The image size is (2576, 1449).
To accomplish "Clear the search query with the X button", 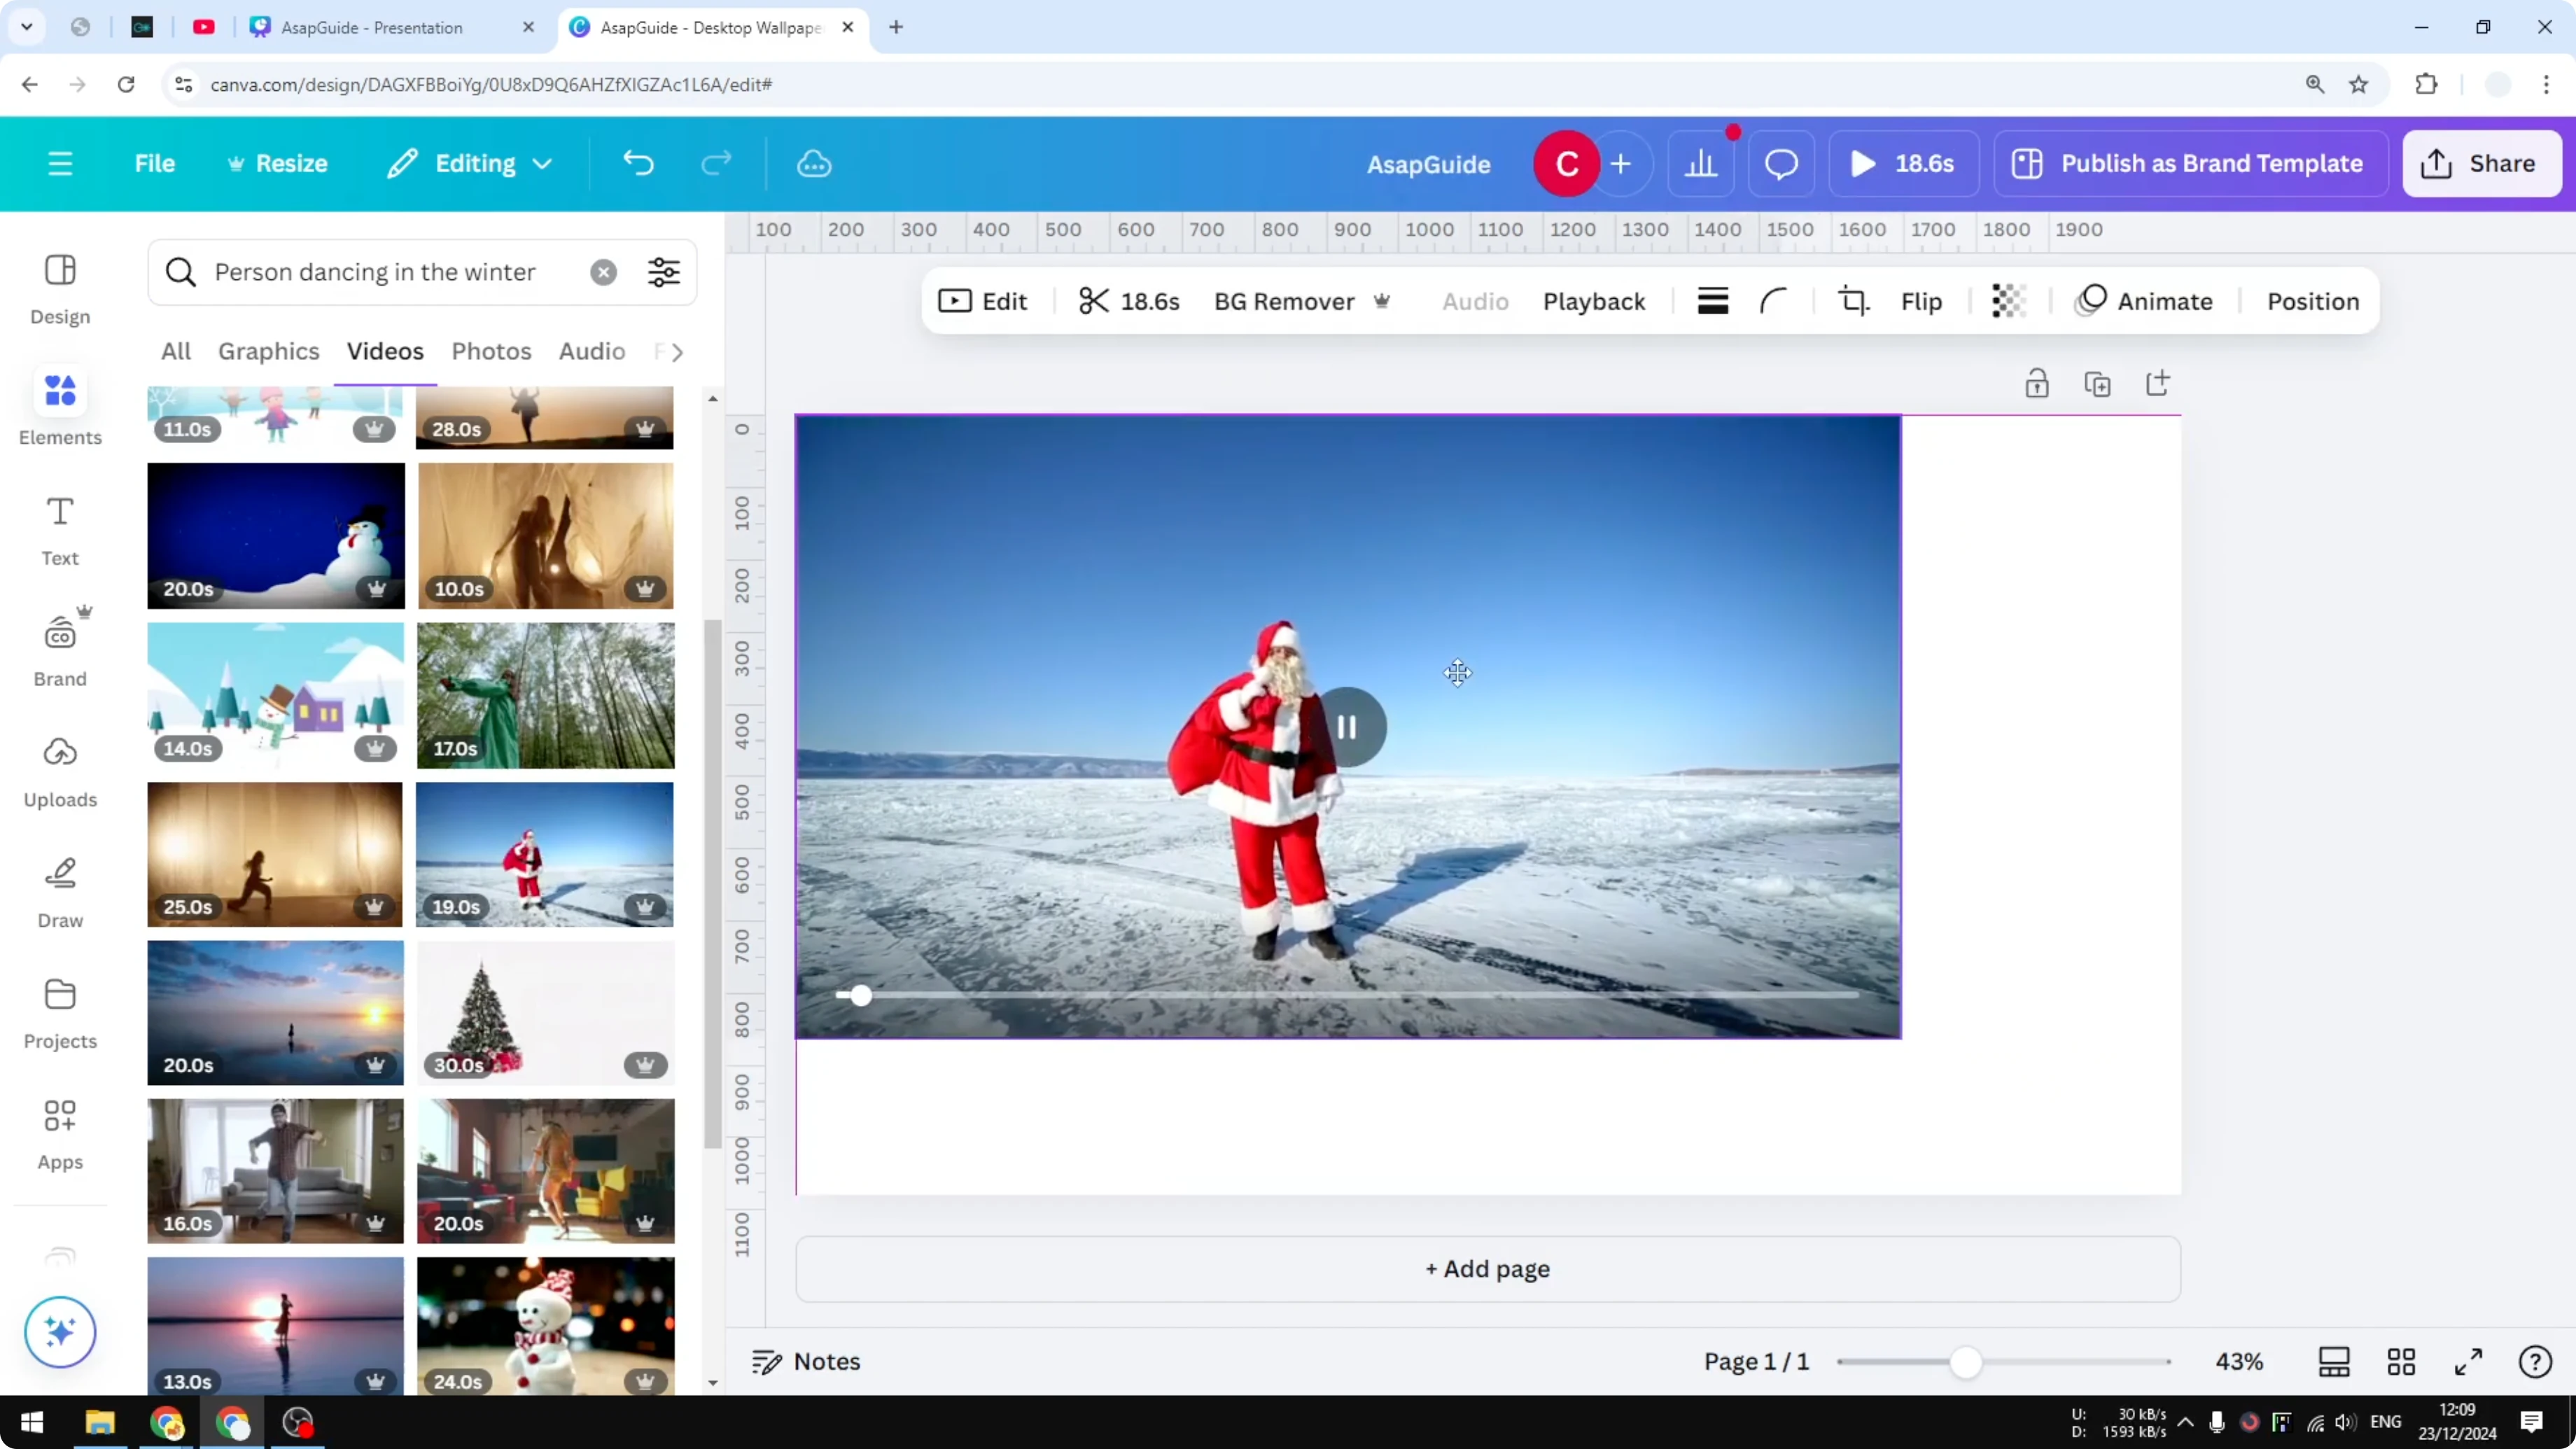I will 603,272.
